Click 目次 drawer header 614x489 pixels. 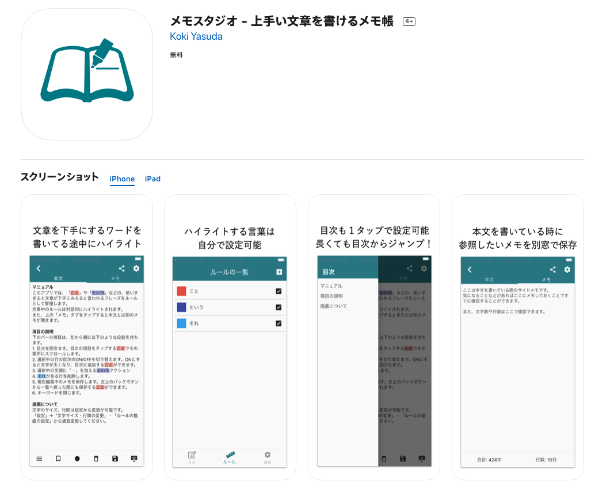pos(329,272)
